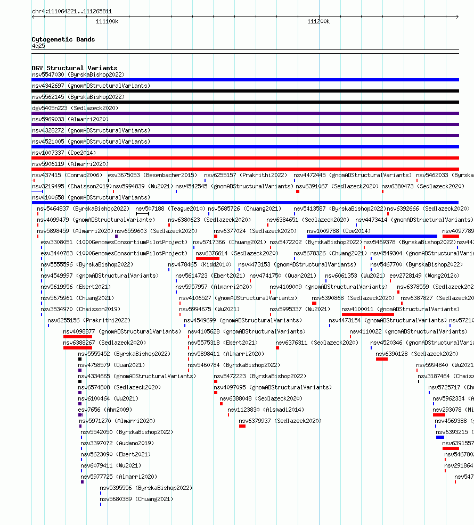Click the nsv4521005 (gnomADStructuralVariants) label
474x525 pixels.
coord(91,141)
